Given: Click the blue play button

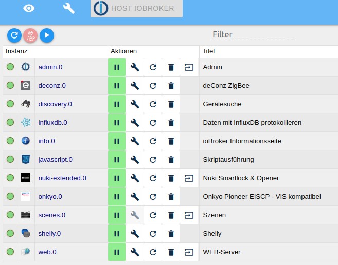Looking at the screenshot, I should 47,35.
